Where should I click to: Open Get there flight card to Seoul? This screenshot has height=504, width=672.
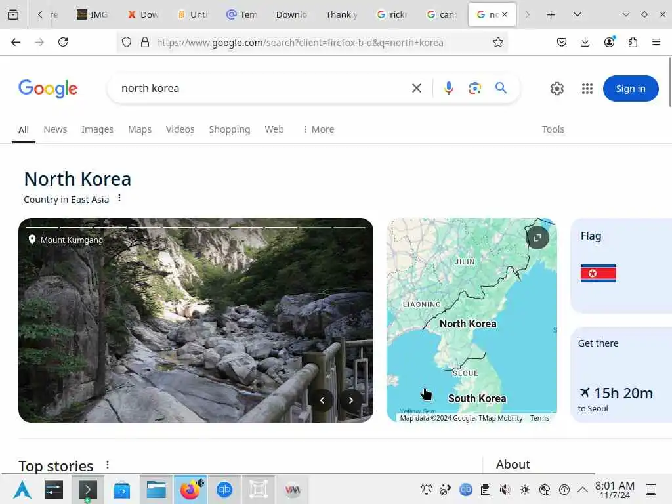(x=621, y=375)
